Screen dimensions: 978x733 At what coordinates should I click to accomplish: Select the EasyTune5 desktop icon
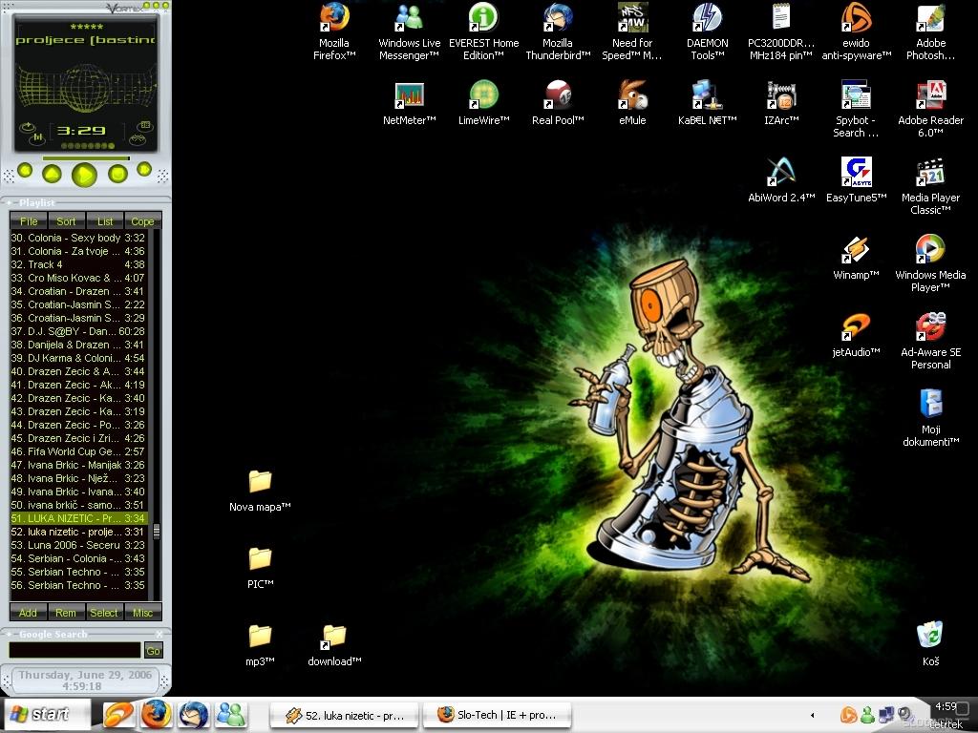(x=856, y=180)
